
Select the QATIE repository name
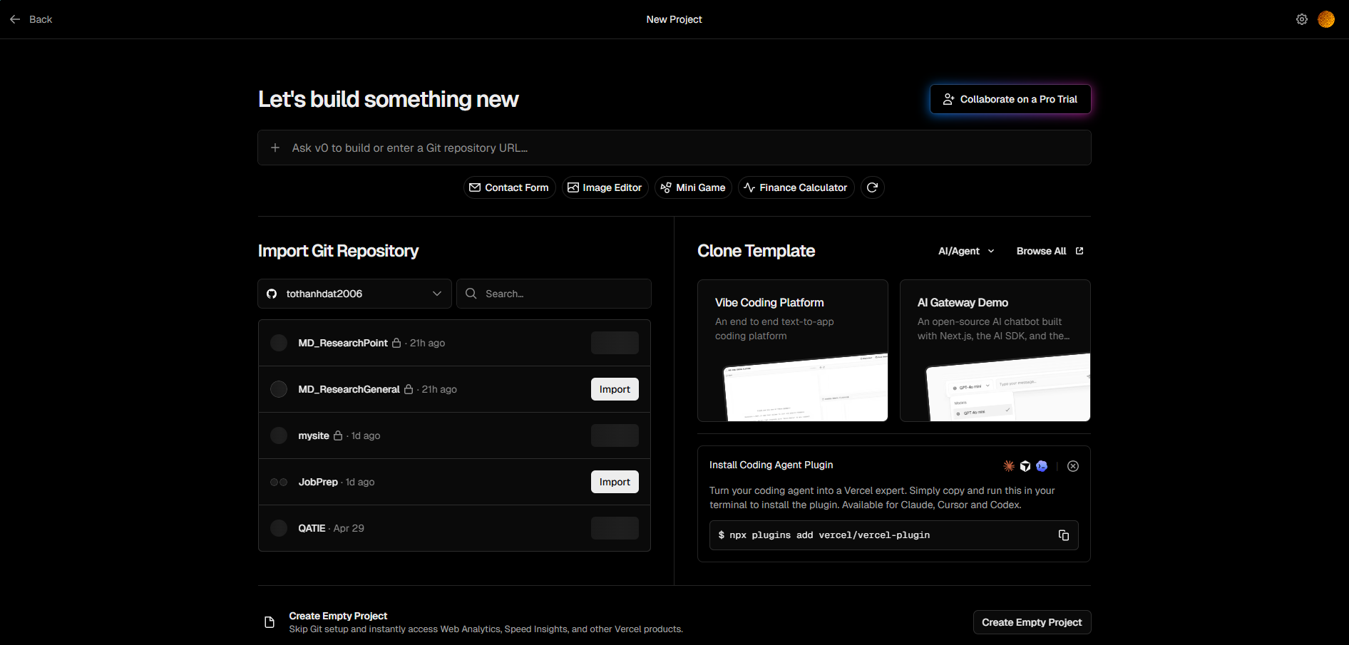click(312, 528)
